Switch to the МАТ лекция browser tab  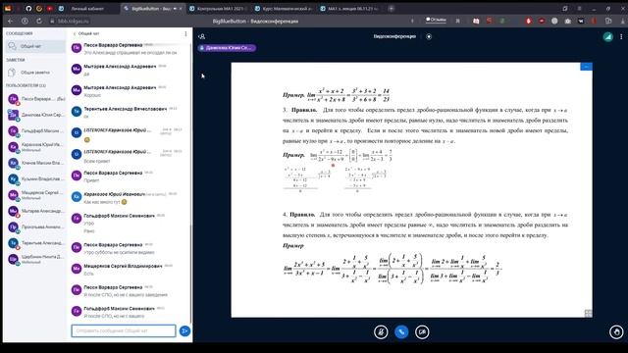(349, 9)
